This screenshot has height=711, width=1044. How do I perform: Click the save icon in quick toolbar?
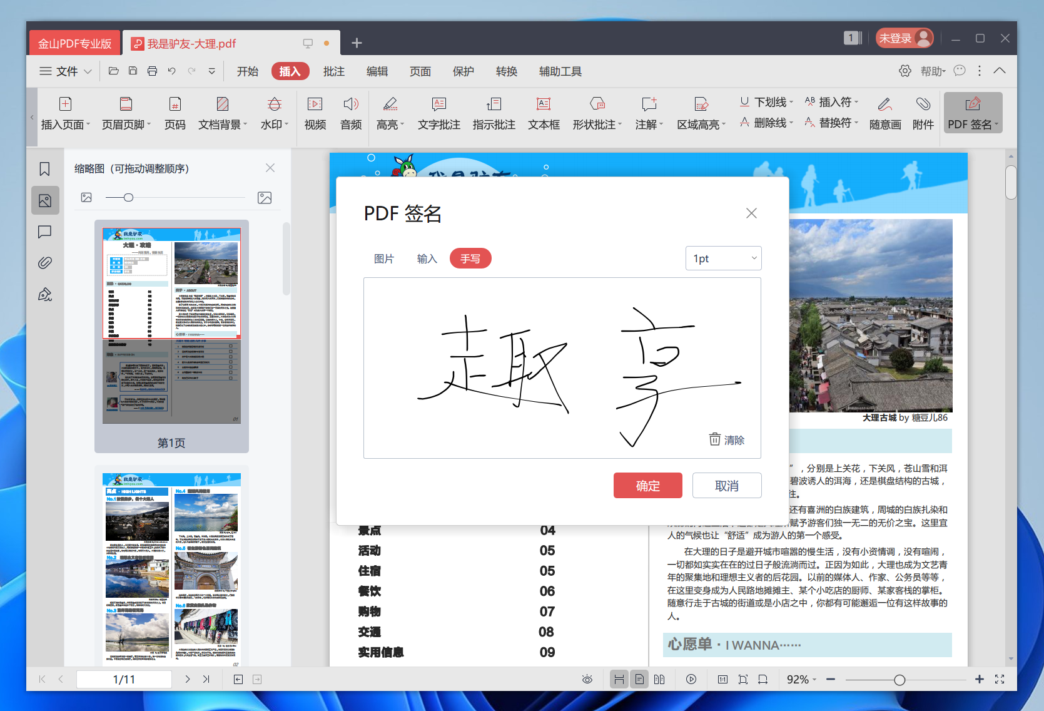[x=133, y=71]
